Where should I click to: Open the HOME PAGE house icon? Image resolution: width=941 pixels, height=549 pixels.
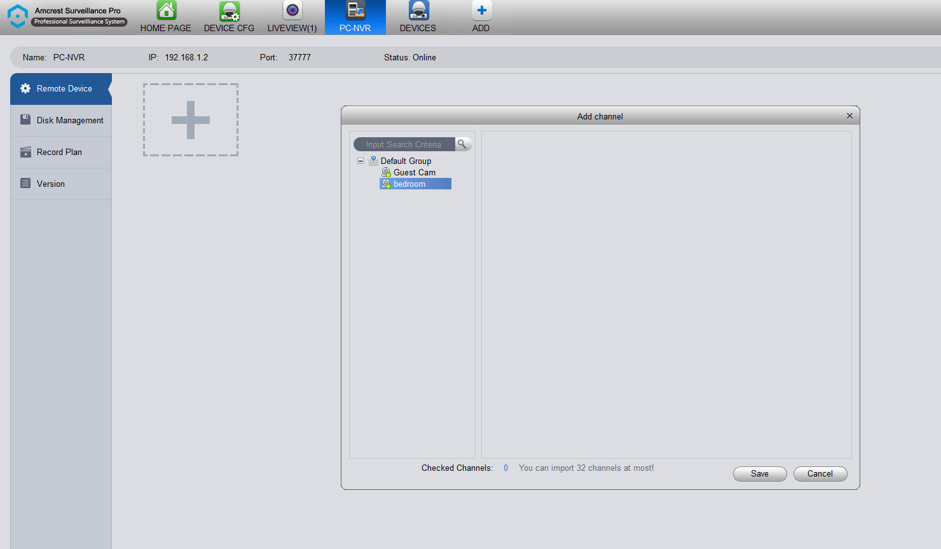click(x=166, y=11)
